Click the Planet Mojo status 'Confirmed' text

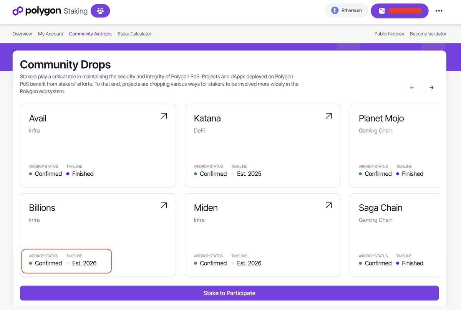[378, 174]
